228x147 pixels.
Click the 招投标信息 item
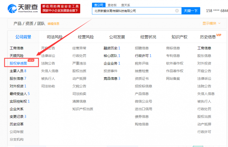144,86
